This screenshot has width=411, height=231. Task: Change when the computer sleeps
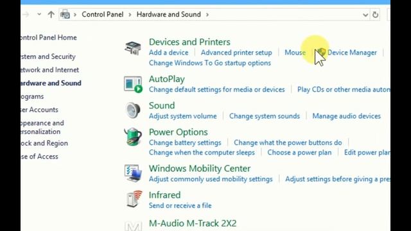pyautogui.click(x=202, y=153)
